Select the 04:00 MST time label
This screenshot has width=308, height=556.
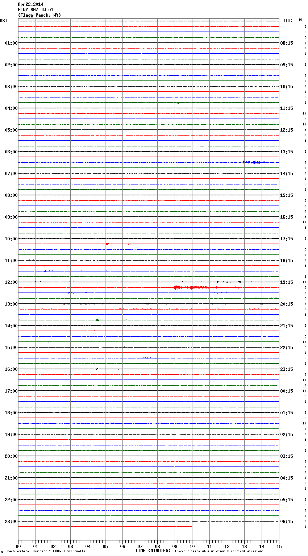11,108
